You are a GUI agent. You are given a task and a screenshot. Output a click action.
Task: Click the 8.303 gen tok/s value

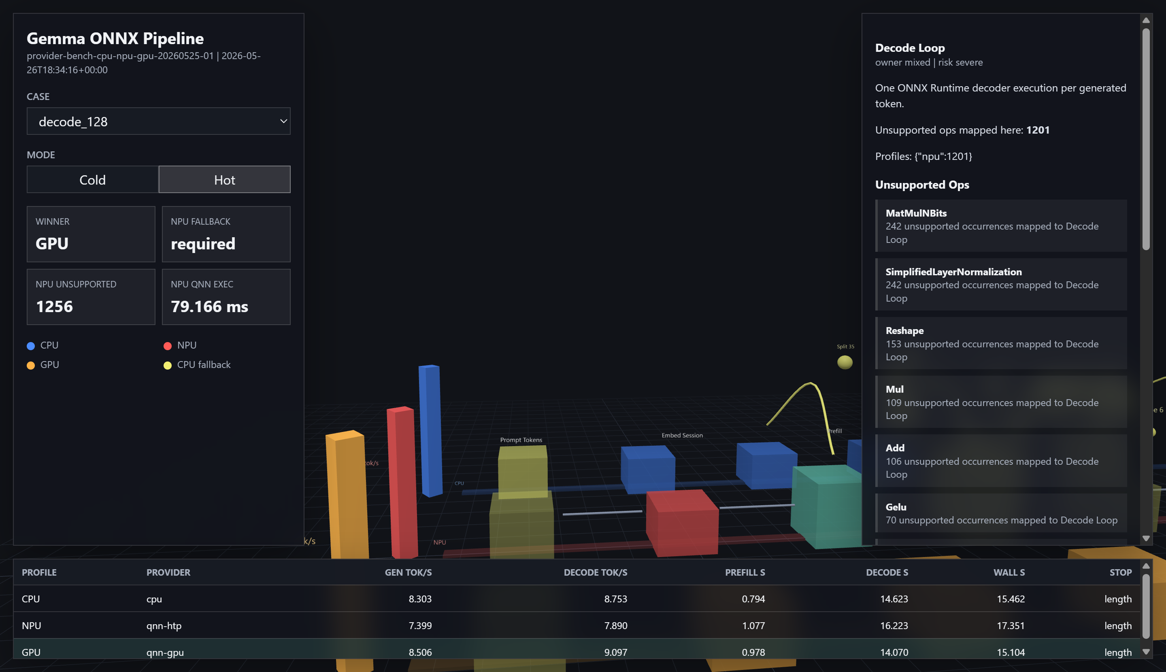[x=420, y=599]
